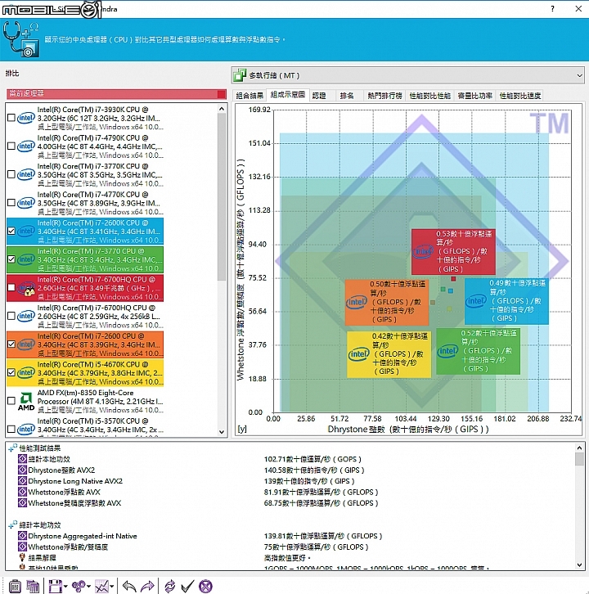Image resolution: width=589 pixels, height=594 pixels.
Task: Open dropdown arrow next to chart icon
Action: pos(112,587)
